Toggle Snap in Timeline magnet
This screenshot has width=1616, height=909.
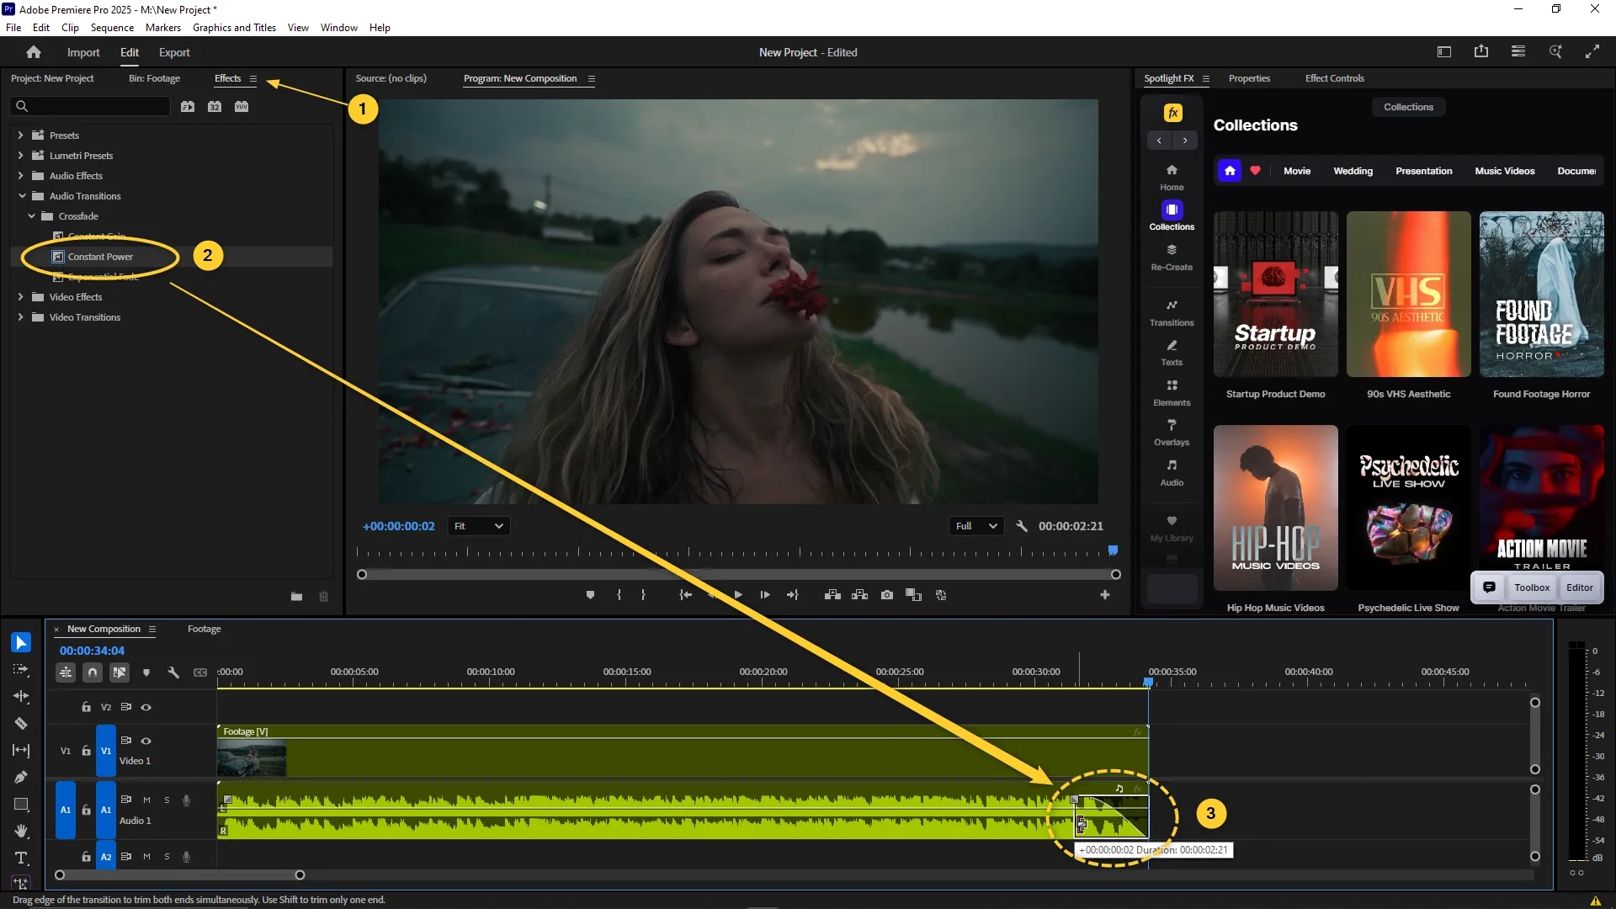click(93, 672)
